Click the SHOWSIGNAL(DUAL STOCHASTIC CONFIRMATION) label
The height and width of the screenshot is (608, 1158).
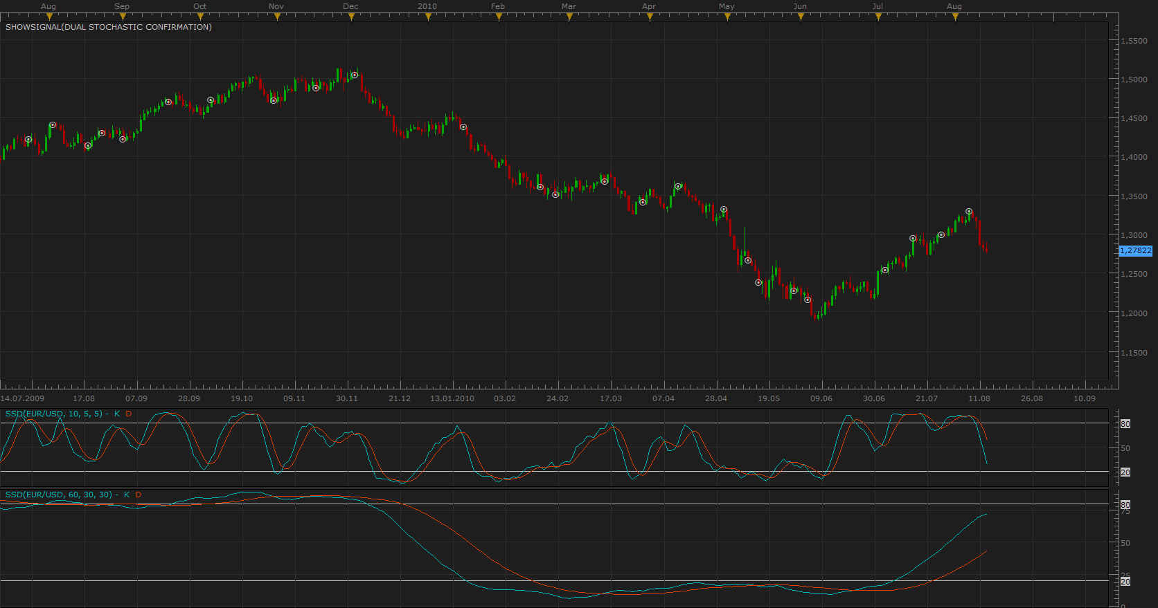(x=109, y=27)
